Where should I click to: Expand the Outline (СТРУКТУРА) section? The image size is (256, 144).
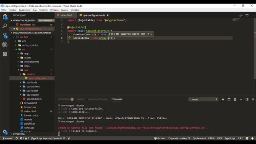click(19, 134)
